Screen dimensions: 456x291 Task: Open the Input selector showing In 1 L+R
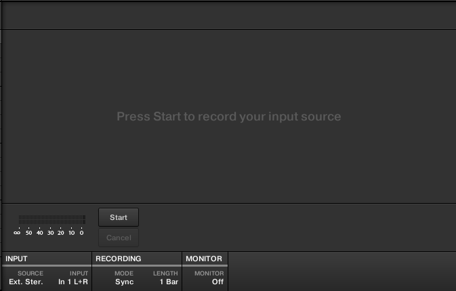73,282
